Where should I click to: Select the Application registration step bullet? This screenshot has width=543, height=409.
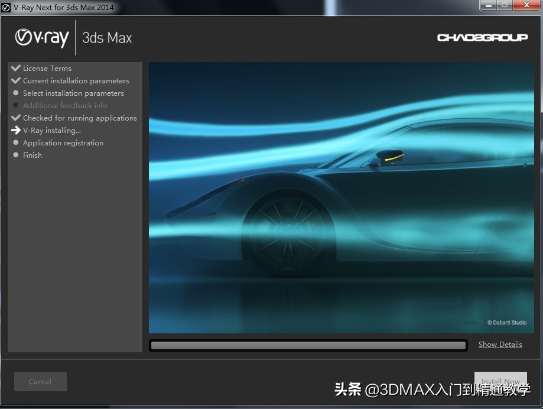point(15,142)
